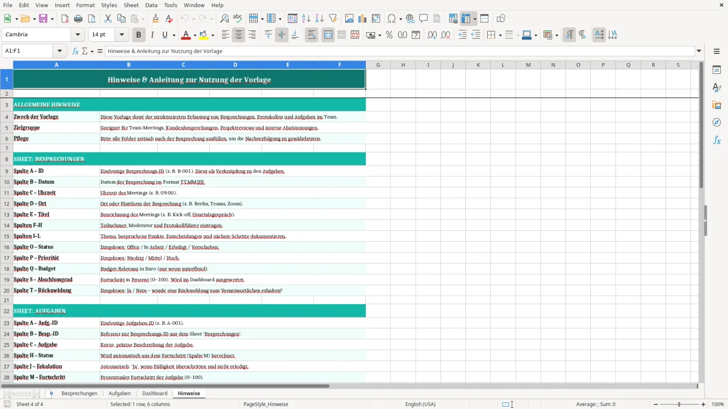The width and height of the screenshot is (728, 409).
Task: Open the Styles menu
Action: [109, 5]
